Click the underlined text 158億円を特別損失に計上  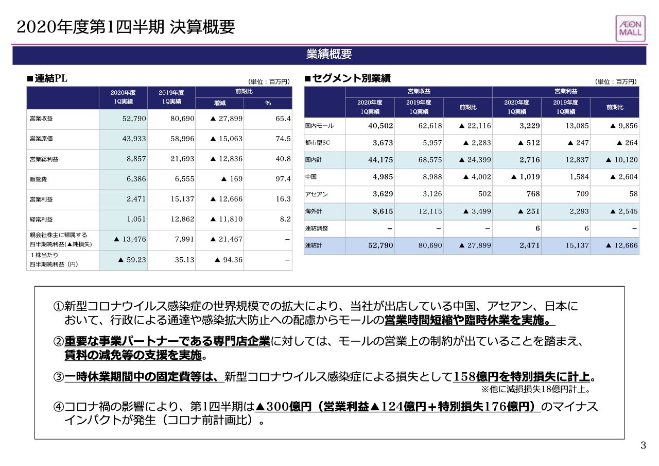(522, 376)
